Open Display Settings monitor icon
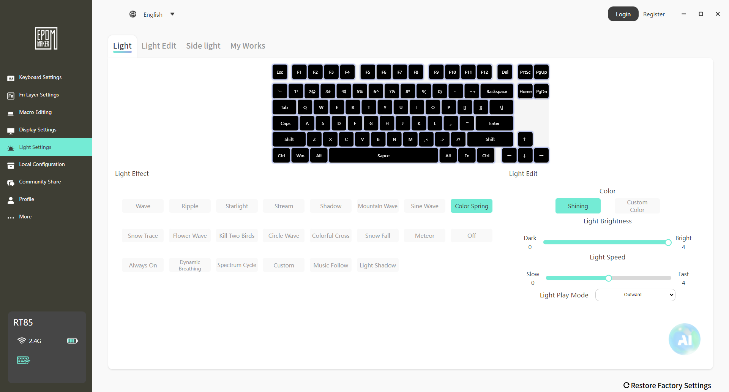Screen dimensions: 729x392 coord(11,130)
